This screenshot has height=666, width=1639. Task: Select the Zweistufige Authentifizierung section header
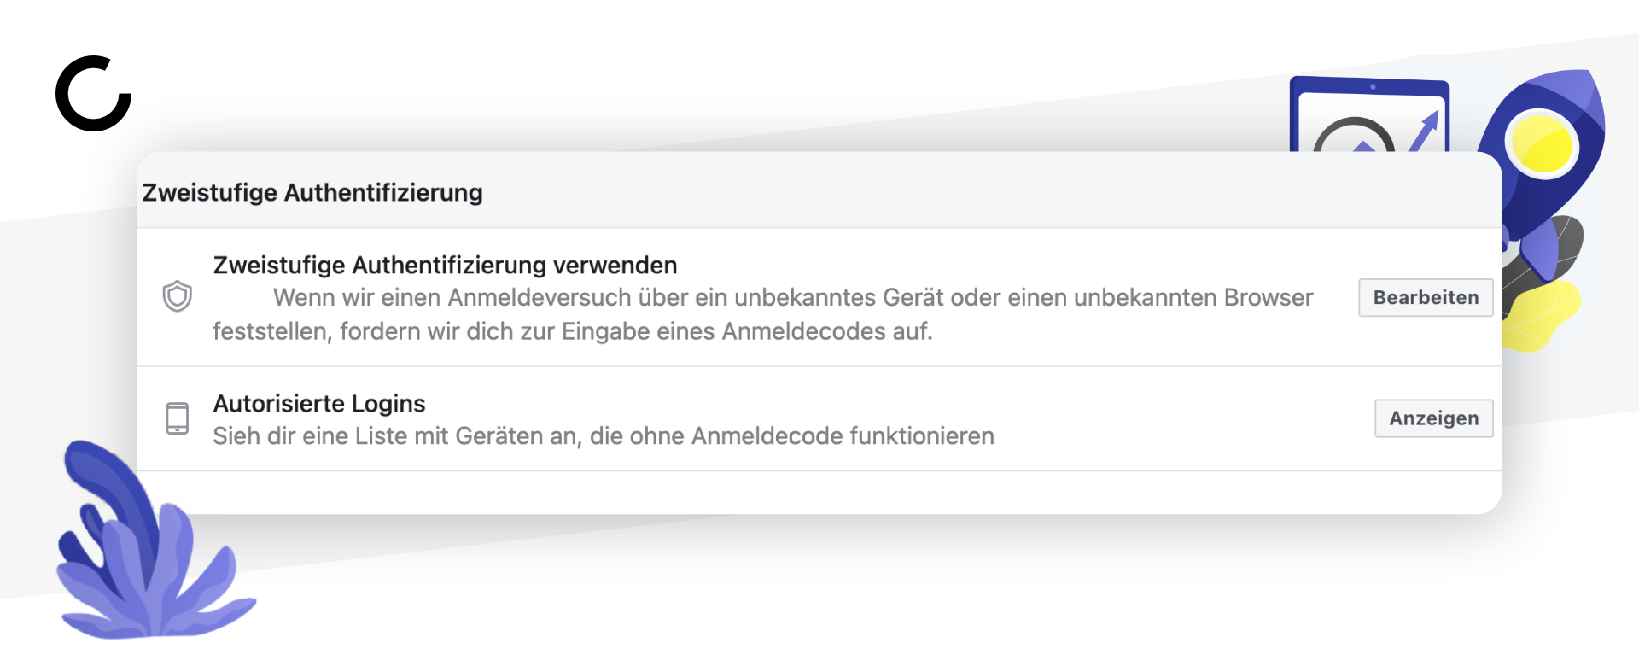click(x=312, y=192)
